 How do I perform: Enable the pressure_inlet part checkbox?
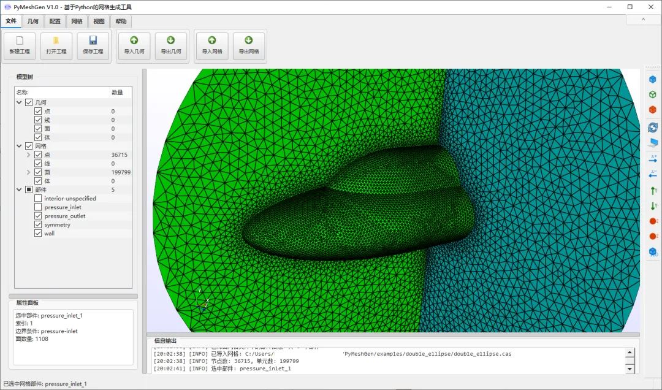(39, 207)
